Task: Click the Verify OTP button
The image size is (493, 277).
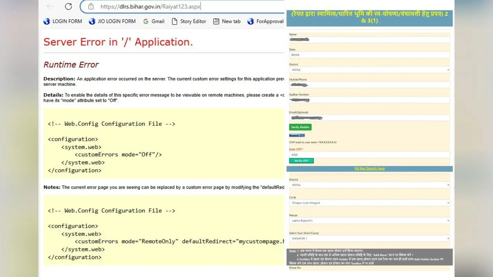Action: 301,161
